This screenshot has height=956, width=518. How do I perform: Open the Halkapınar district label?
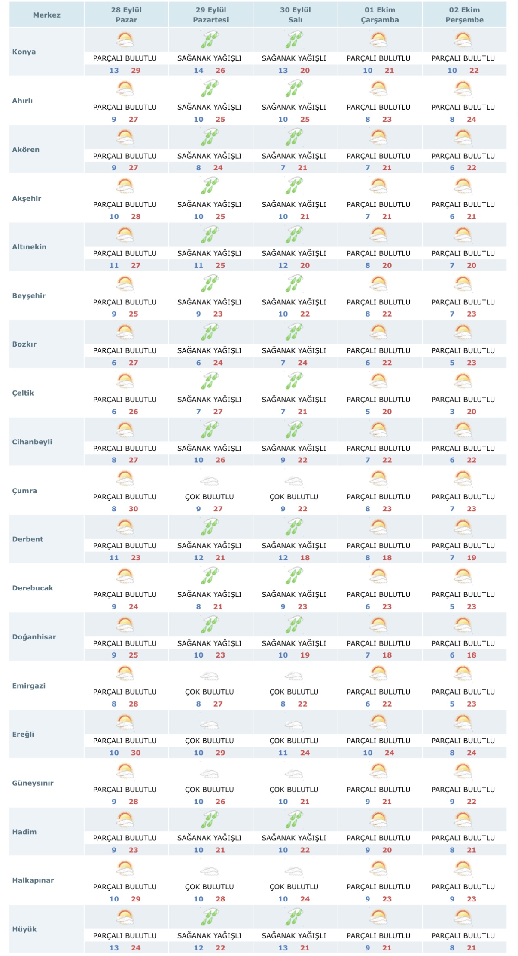(33, 880)
